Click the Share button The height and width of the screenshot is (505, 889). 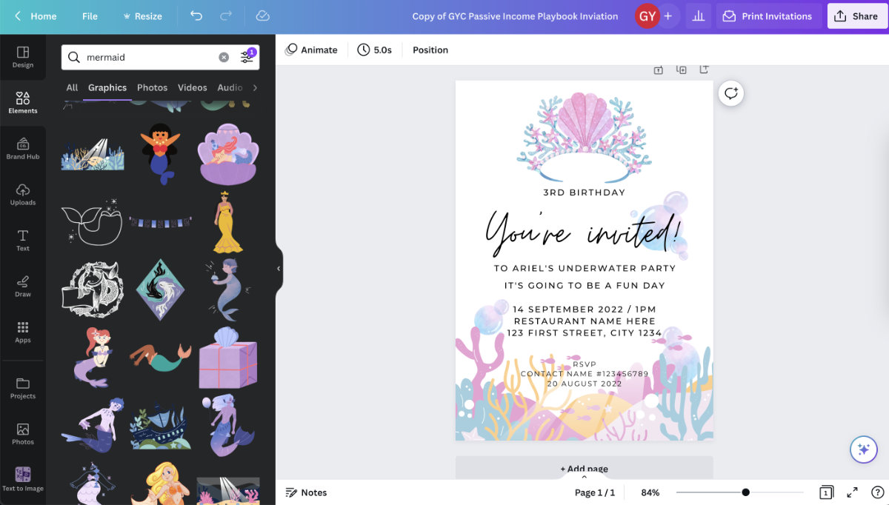tap(856, 16)
